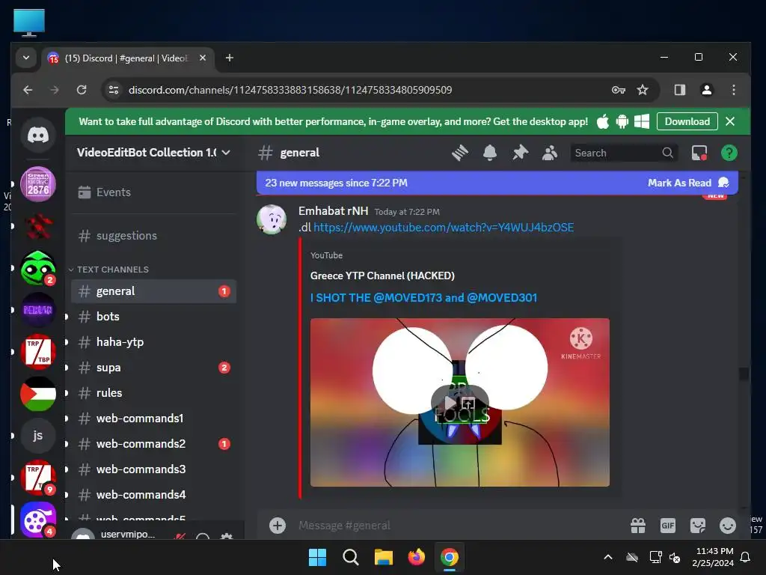Click the Download button in banner

687,121
